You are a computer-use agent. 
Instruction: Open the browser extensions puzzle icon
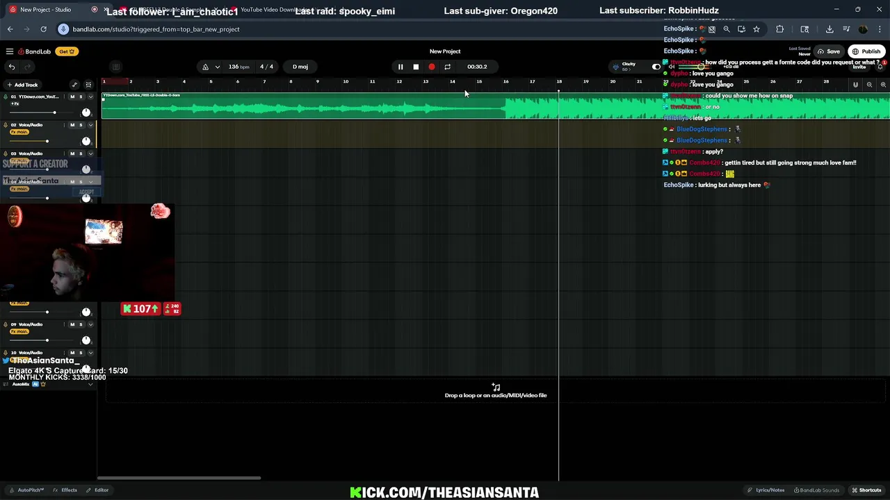[779, 29]
